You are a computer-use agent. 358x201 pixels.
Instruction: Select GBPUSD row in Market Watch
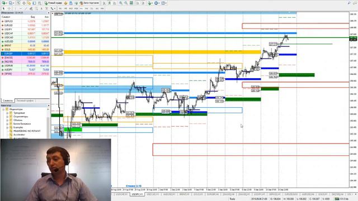(x=25, y=21)
